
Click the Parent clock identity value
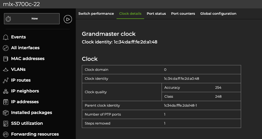click(x=180, y=105)
